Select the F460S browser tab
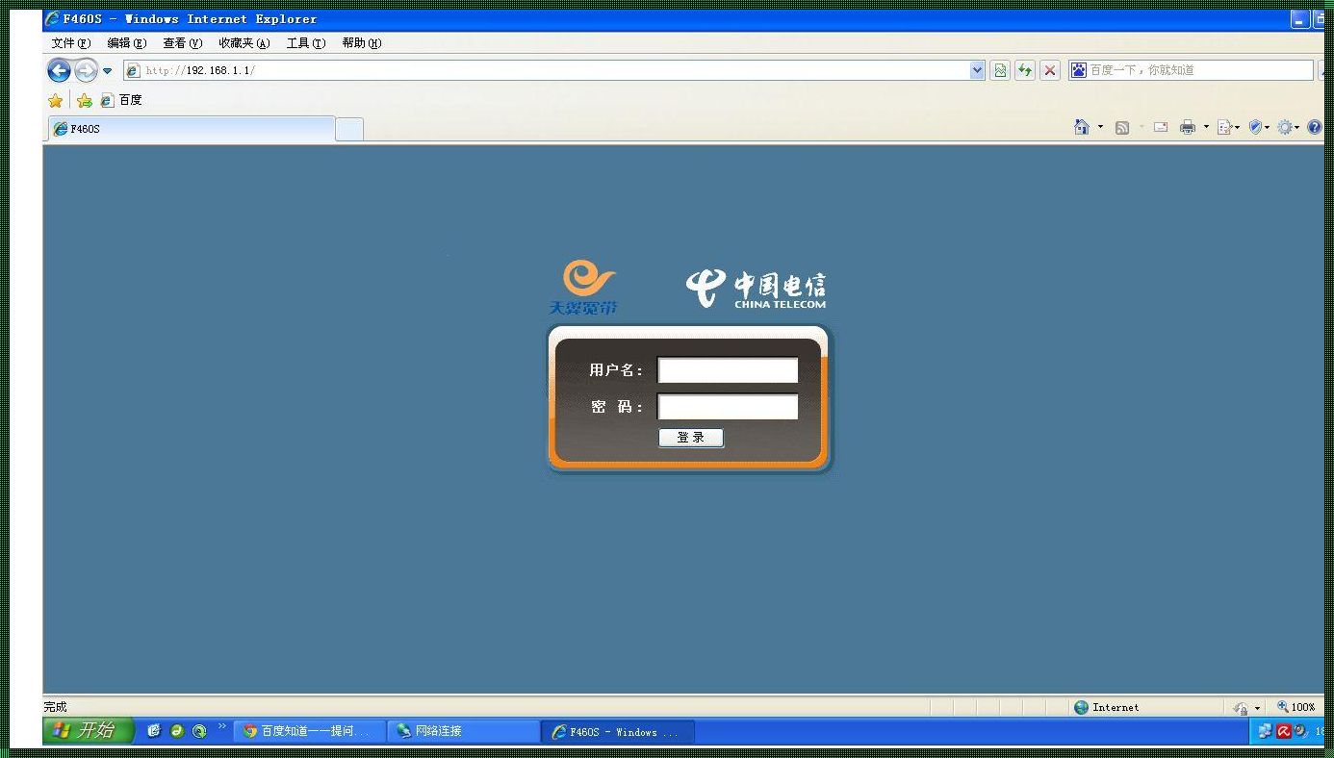Viewport: 1334px width, 758px height. pyautogui.click(x=191, y=129)
